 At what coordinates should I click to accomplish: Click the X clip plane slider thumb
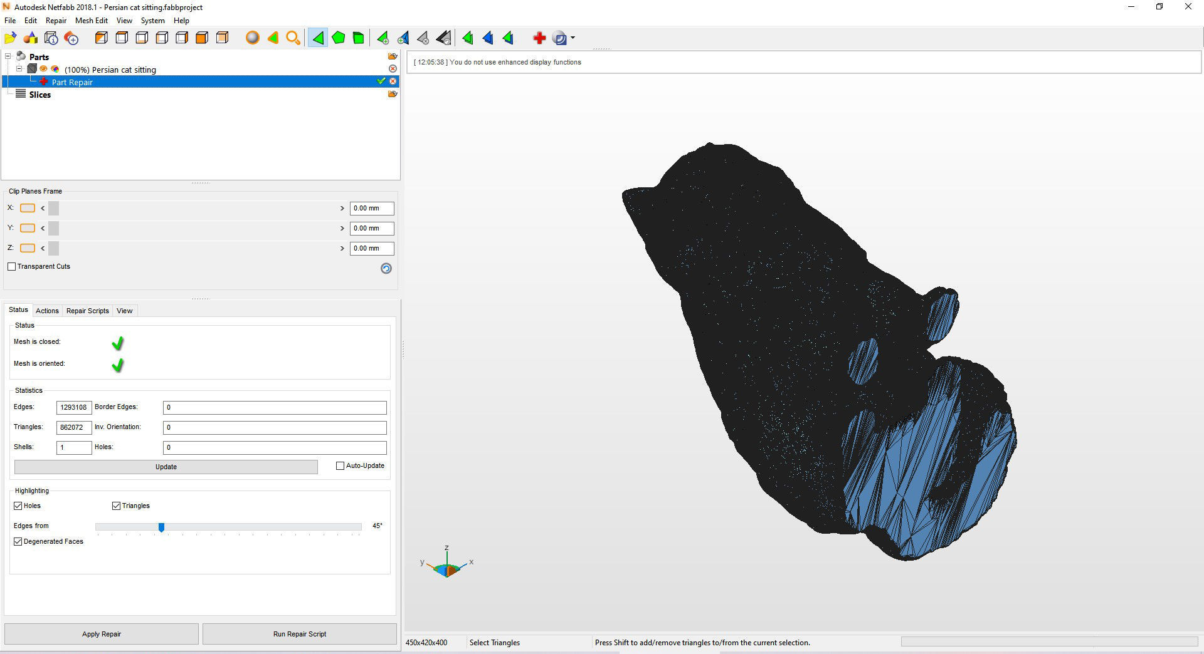(x=53, y=208)
